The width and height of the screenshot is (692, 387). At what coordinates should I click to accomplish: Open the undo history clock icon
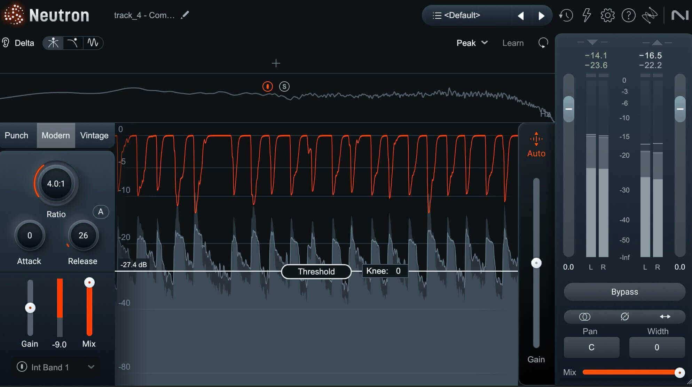(566, 15)
